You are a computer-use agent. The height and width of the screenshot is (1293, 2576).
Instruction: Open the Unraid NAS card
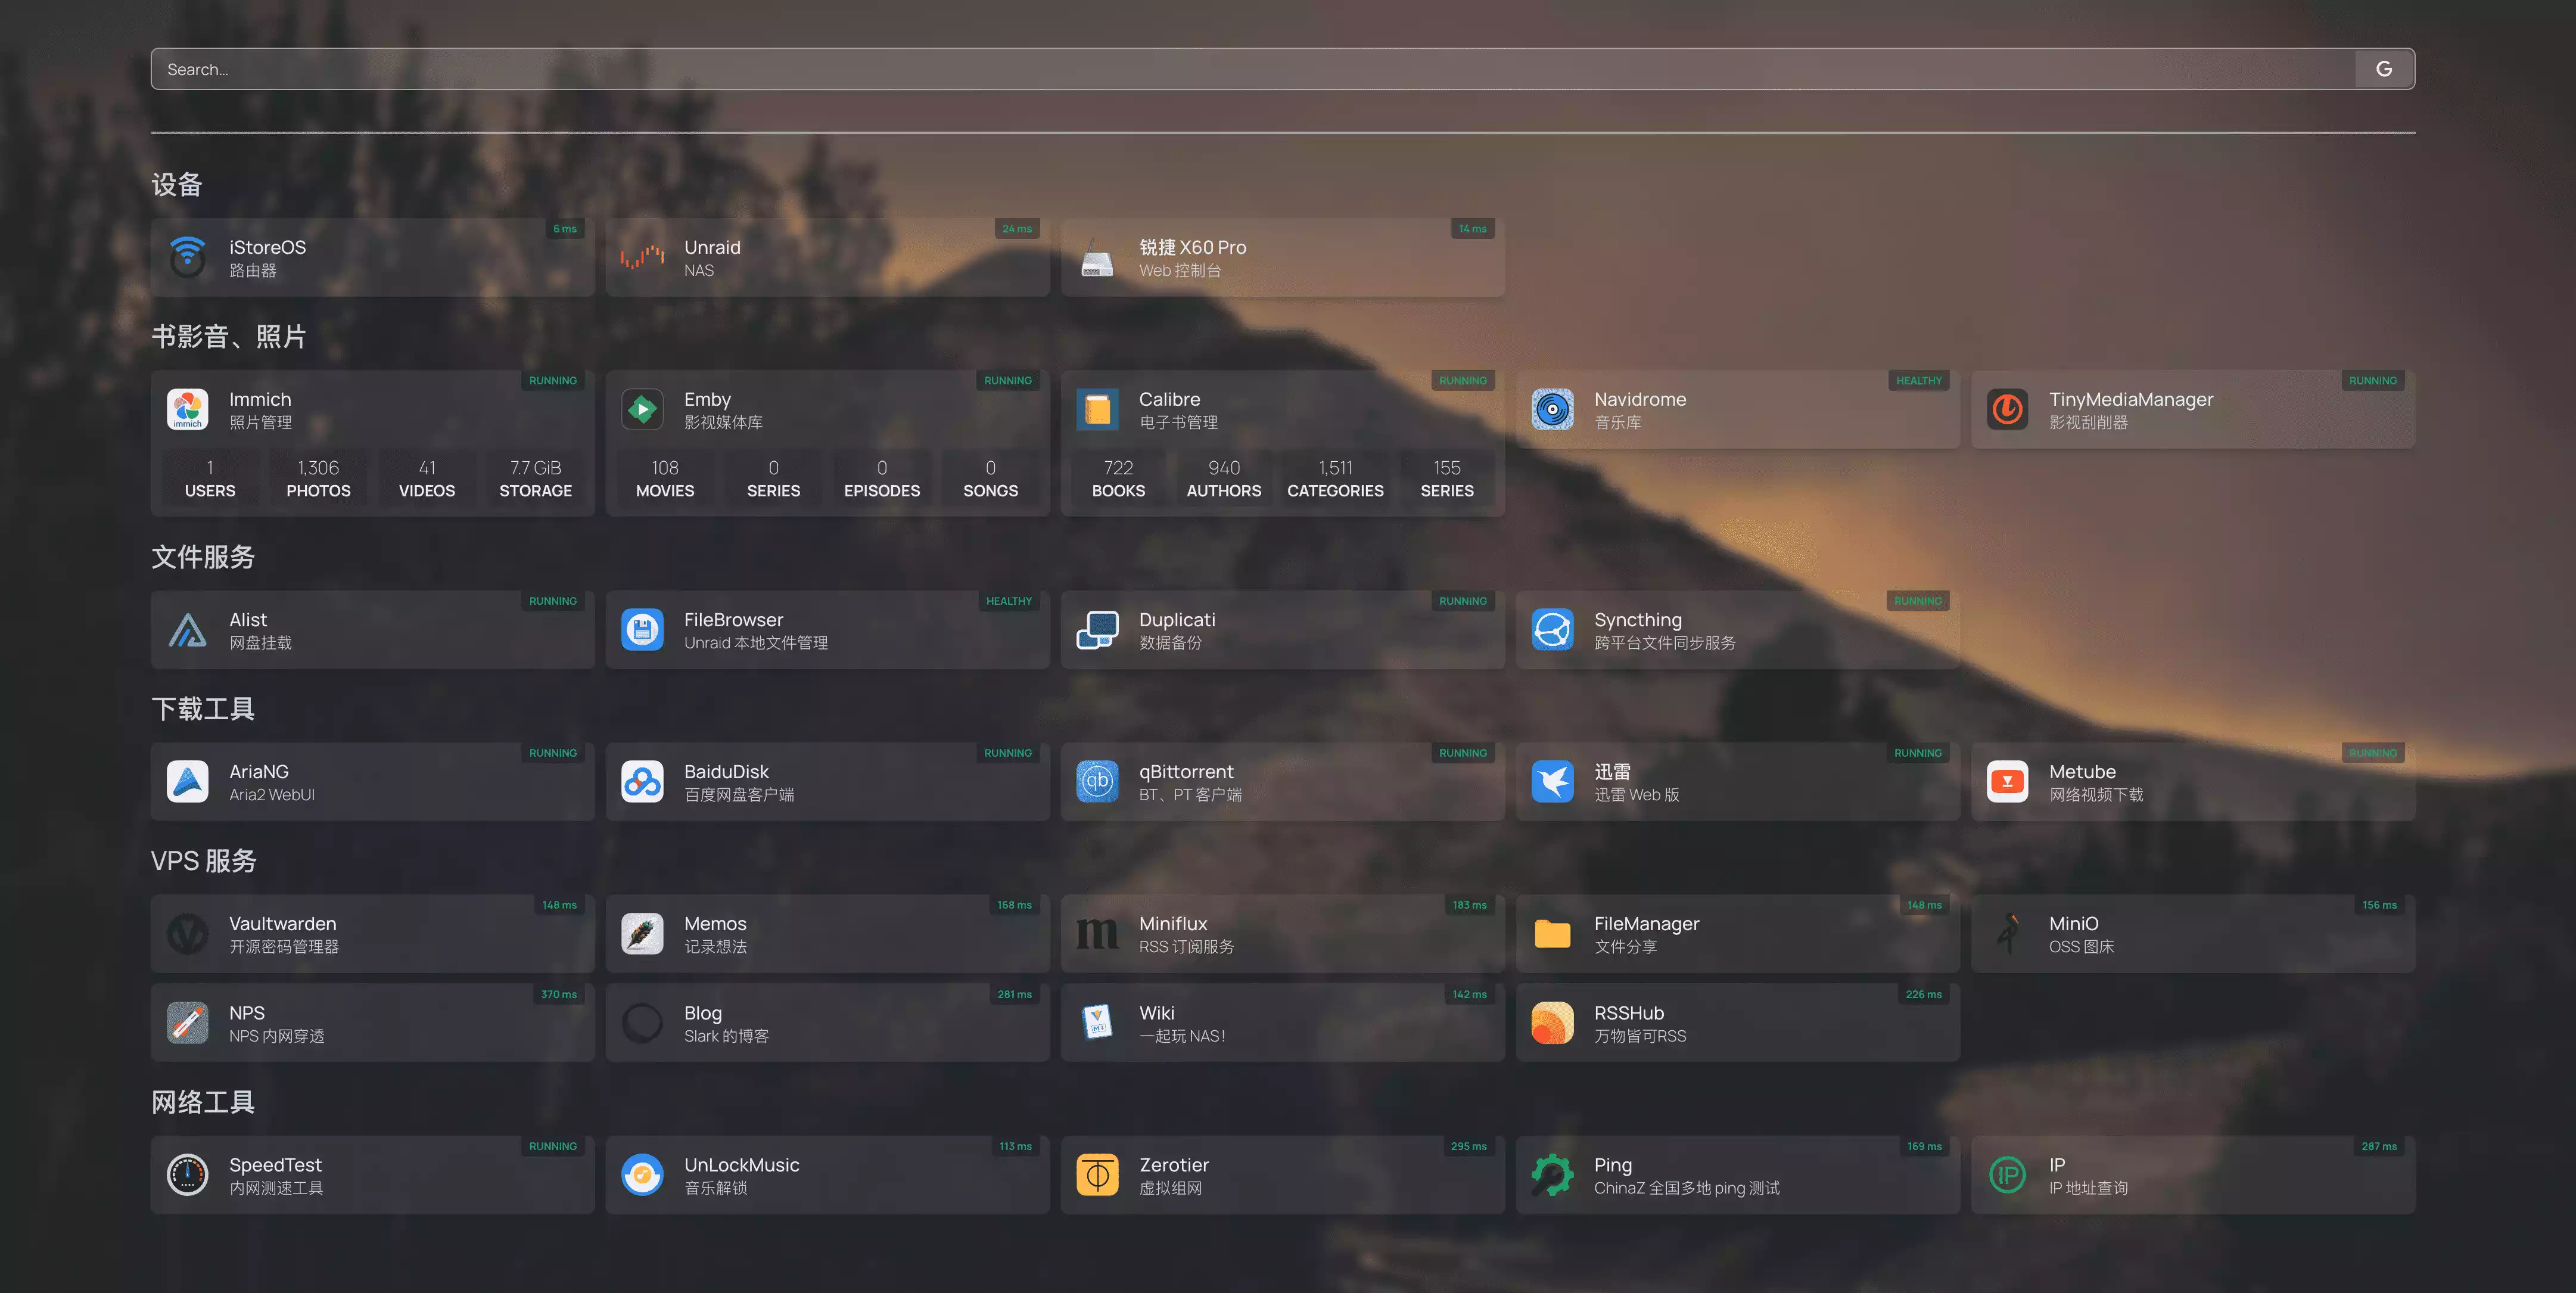826,258
